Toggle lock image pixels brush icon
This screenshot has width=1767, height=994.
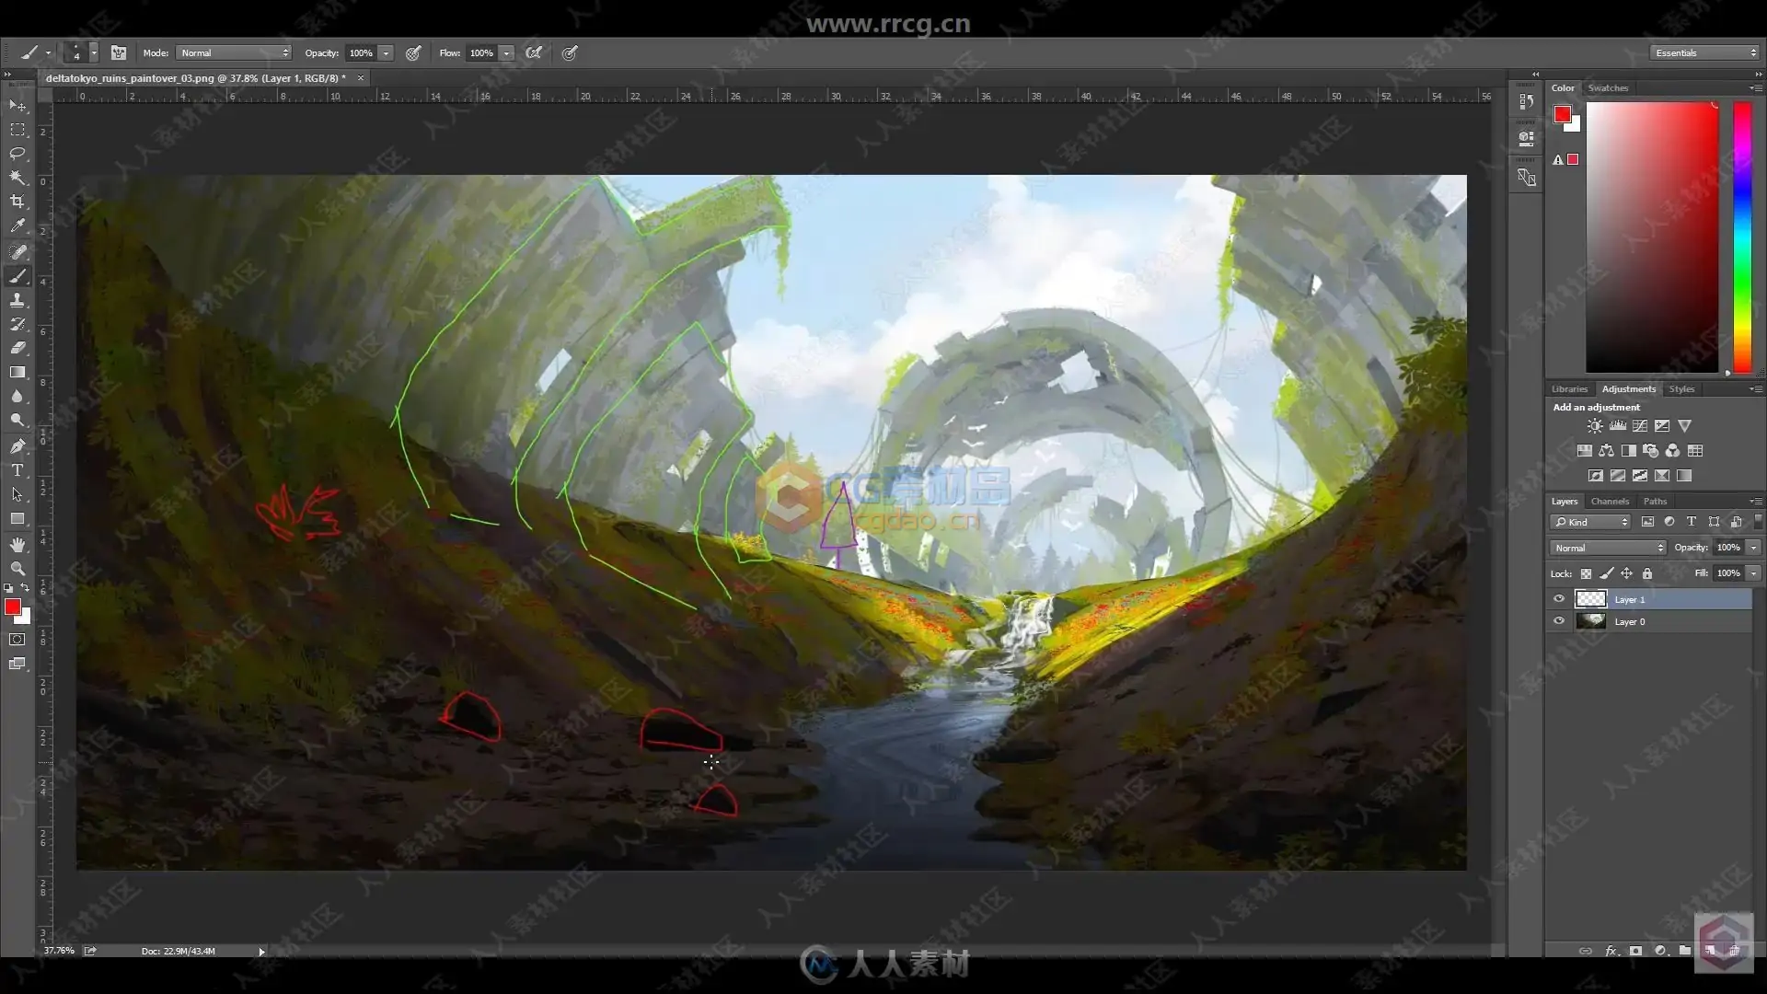coord(1606,573)
